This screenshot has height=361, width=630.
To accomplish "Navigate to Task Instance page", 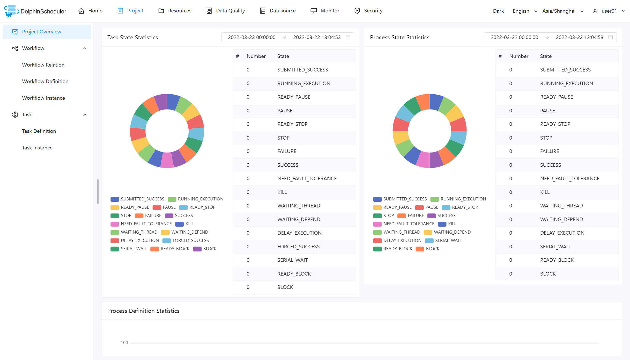I will (37, 147).
